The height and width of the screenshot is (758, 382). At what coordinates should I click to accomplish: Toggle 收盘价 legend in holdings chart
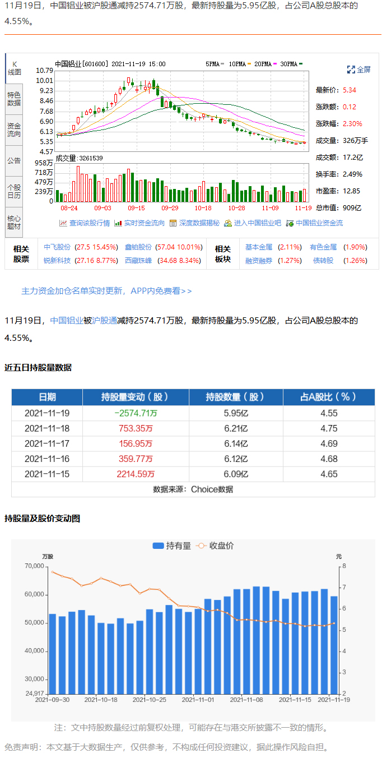coord(215,546)
